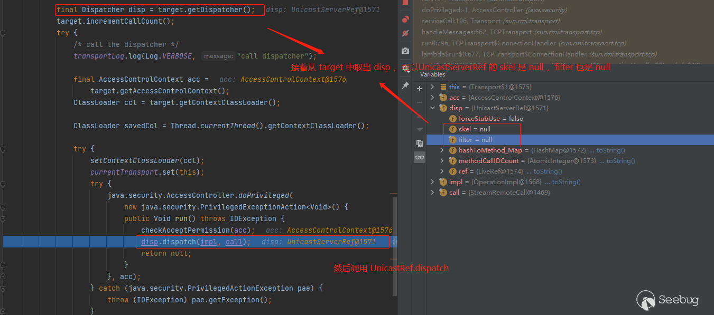This screenshot has height=315, width=714.
Task: Collapse the disp variable node
Action: point(432,108)
